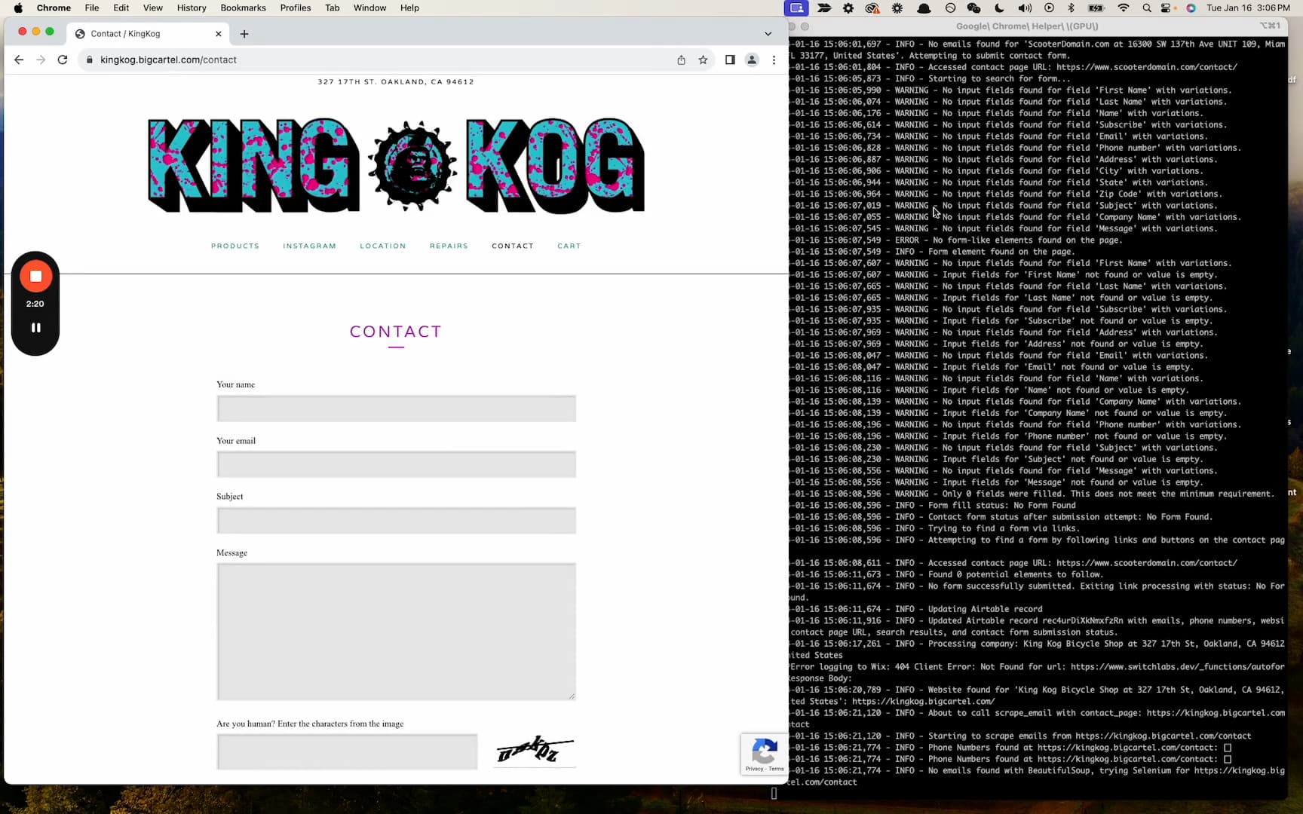The image size is (1303, 814).
Task: Go to the PRODUCTS page link
Action: [x=235, y=246]
